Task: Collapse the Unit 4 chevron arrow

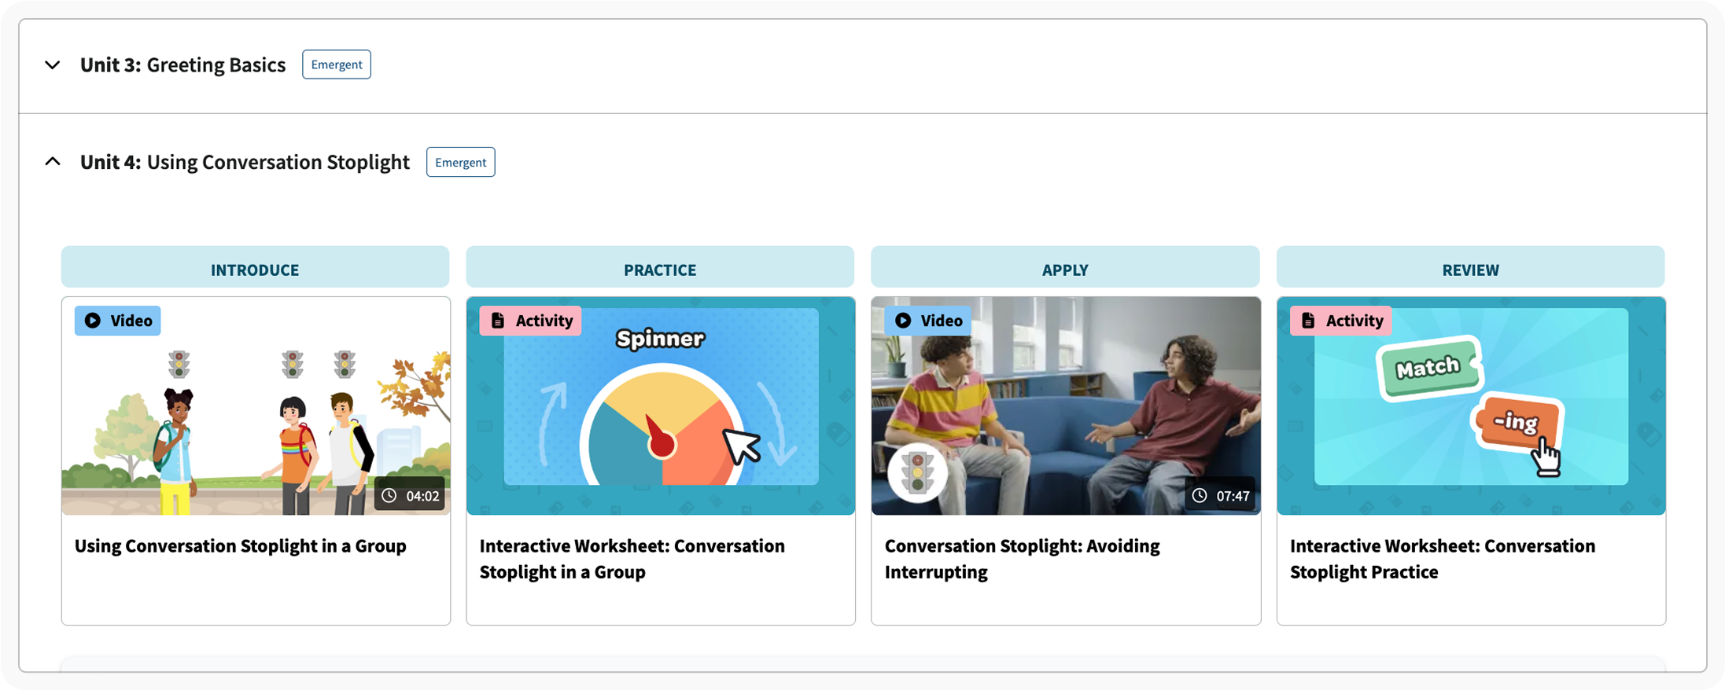Action: point(53,162)
